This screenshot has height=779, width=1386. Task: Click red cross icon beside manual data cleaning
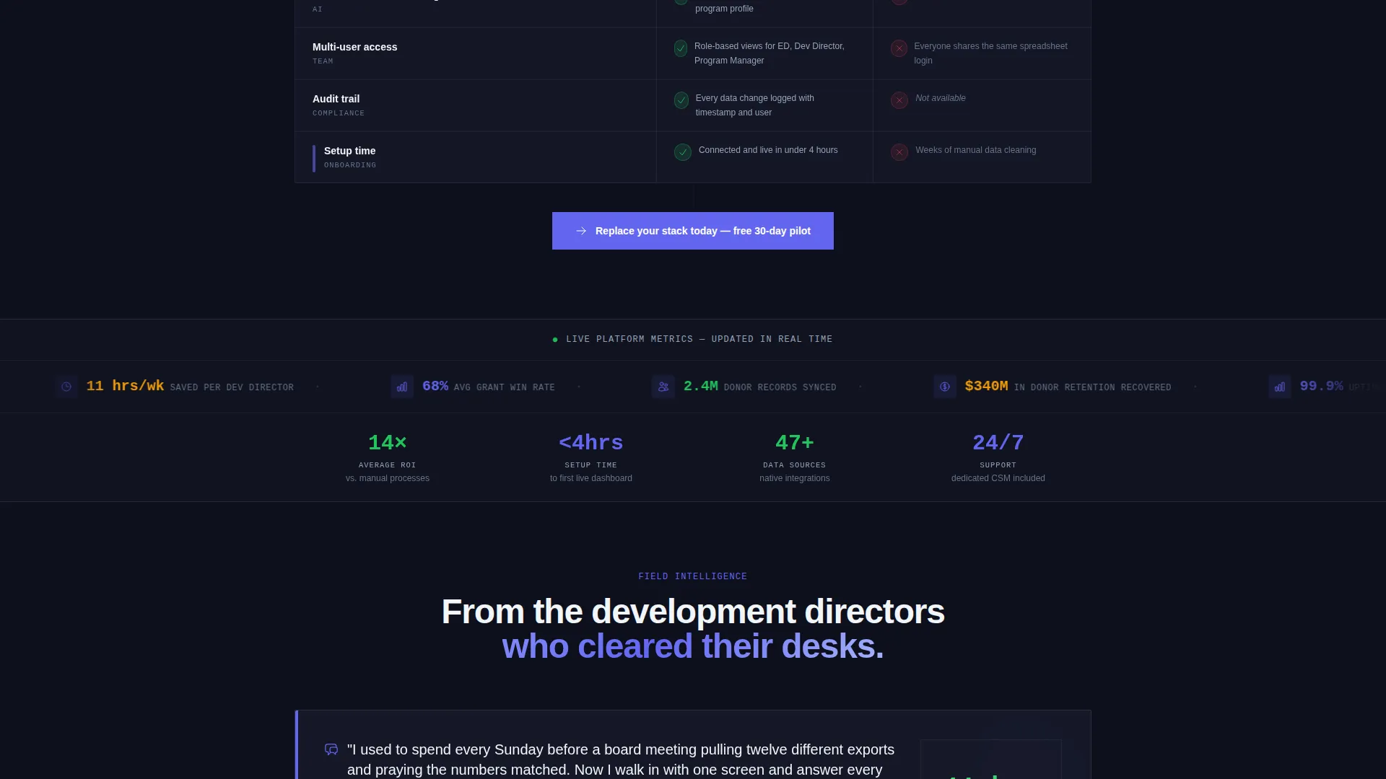899,152
